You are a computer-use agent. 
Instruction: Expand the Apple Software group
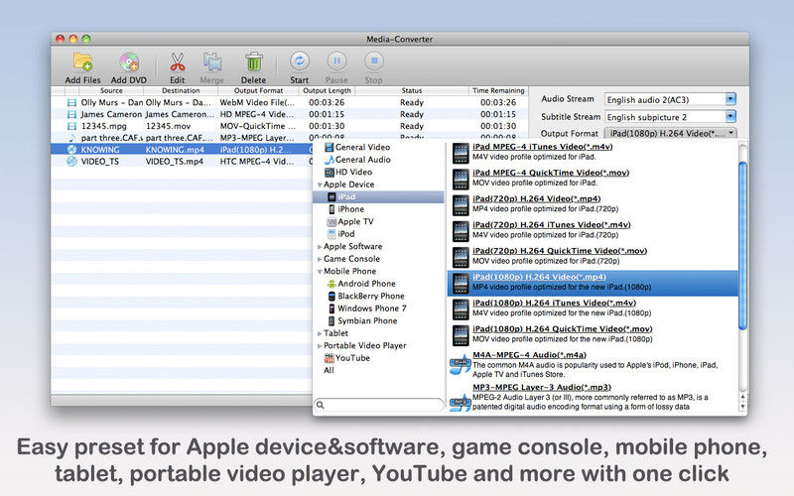coord(320,247)
